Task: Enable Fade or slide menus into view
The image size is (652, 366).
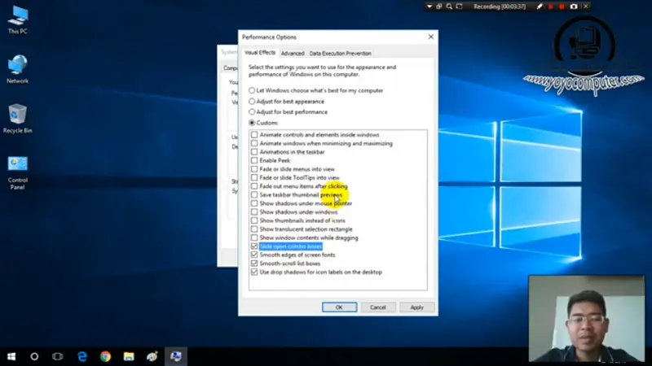Action: coord(254,169)
